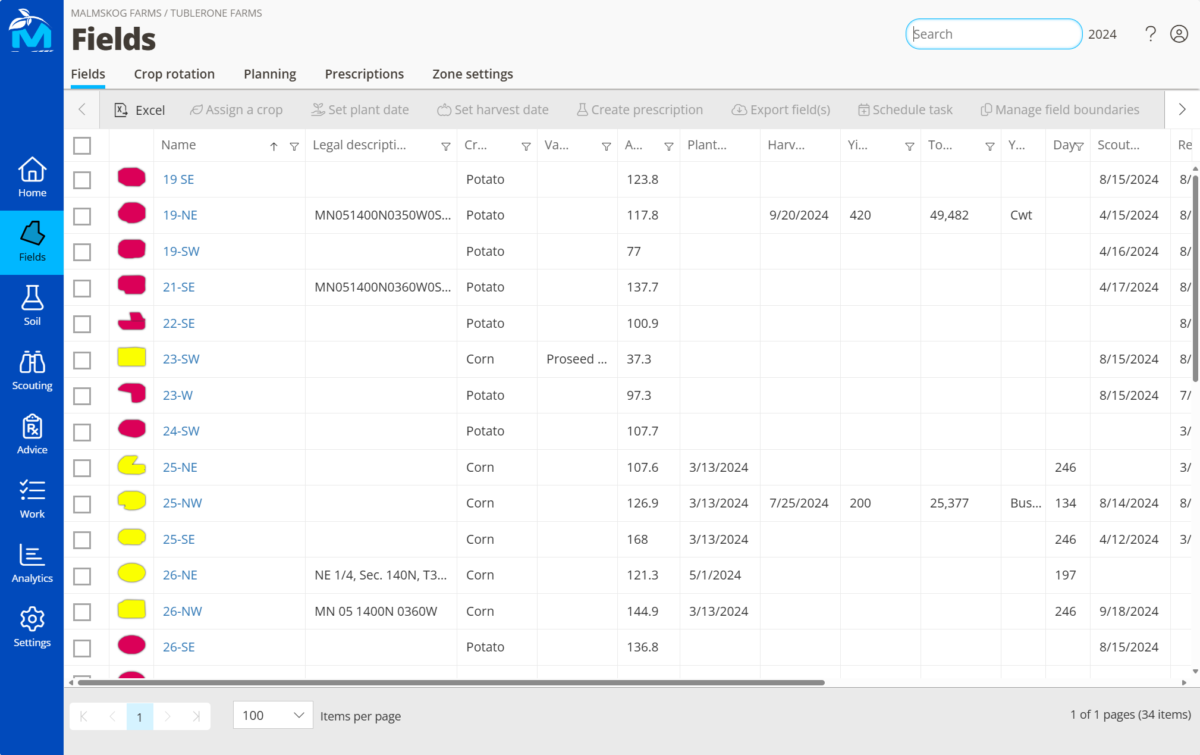Screen dimensions: 1200x755
Task: Click the horizontal table scrollbar
Action: tap(451, 682)
